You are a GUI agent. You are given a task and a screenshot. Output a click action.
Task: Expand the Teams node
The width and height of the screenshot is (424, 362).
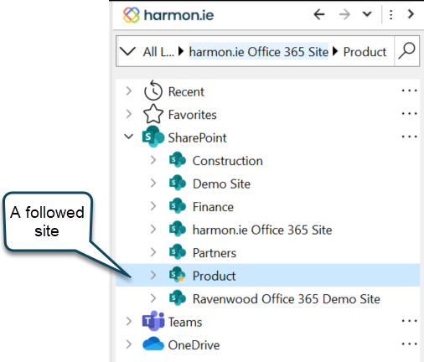point(129,321)
